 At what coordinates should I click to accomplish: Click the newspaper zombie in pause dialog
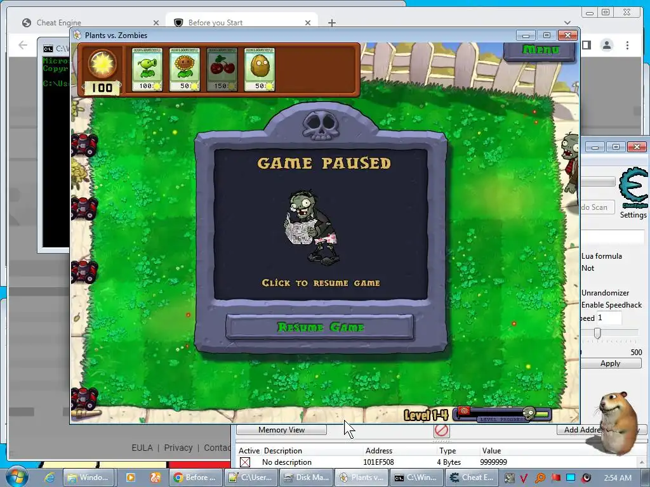(x=311, y=227)
